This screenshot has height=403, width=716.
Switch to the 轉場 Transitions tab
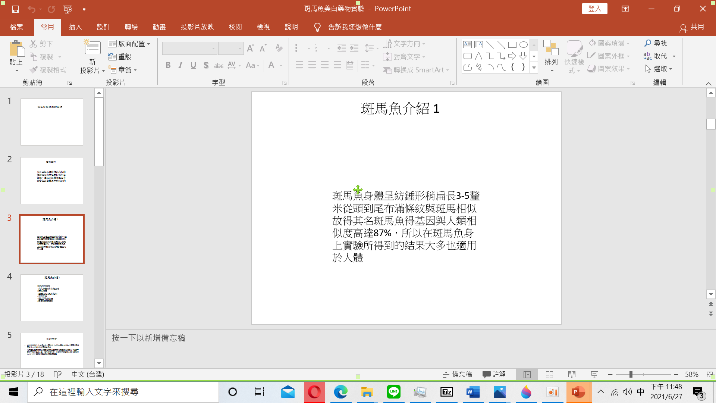(x=131, y=27)
